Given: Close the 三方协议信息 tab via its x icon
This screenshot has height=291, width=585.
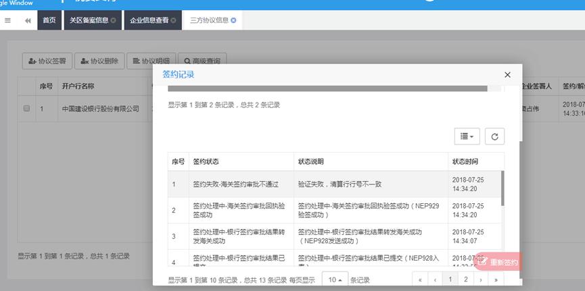Looking at the screenshot, I should pyautogui.click(x=233, y=20).
